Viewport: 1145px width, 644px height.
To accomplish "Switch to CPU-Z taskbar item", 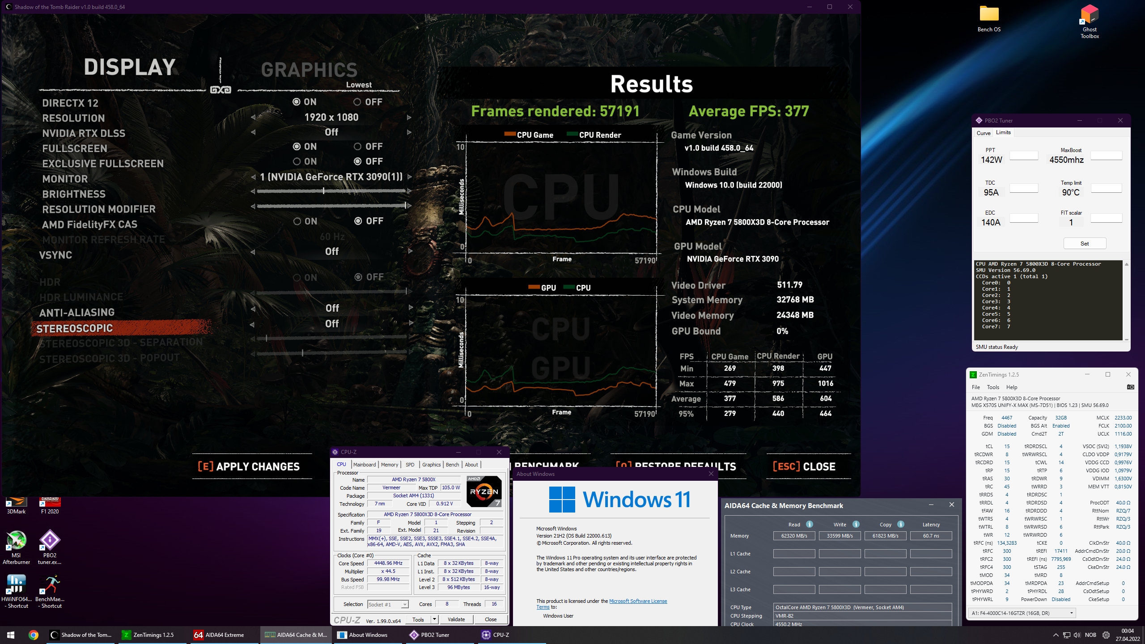I will pyautogui.click(x=511, y=635).
